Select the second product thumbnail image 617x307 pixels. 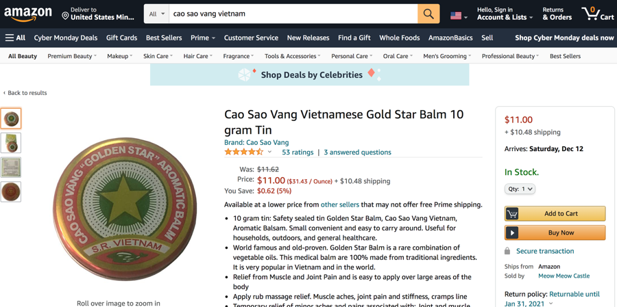[11, 143]
